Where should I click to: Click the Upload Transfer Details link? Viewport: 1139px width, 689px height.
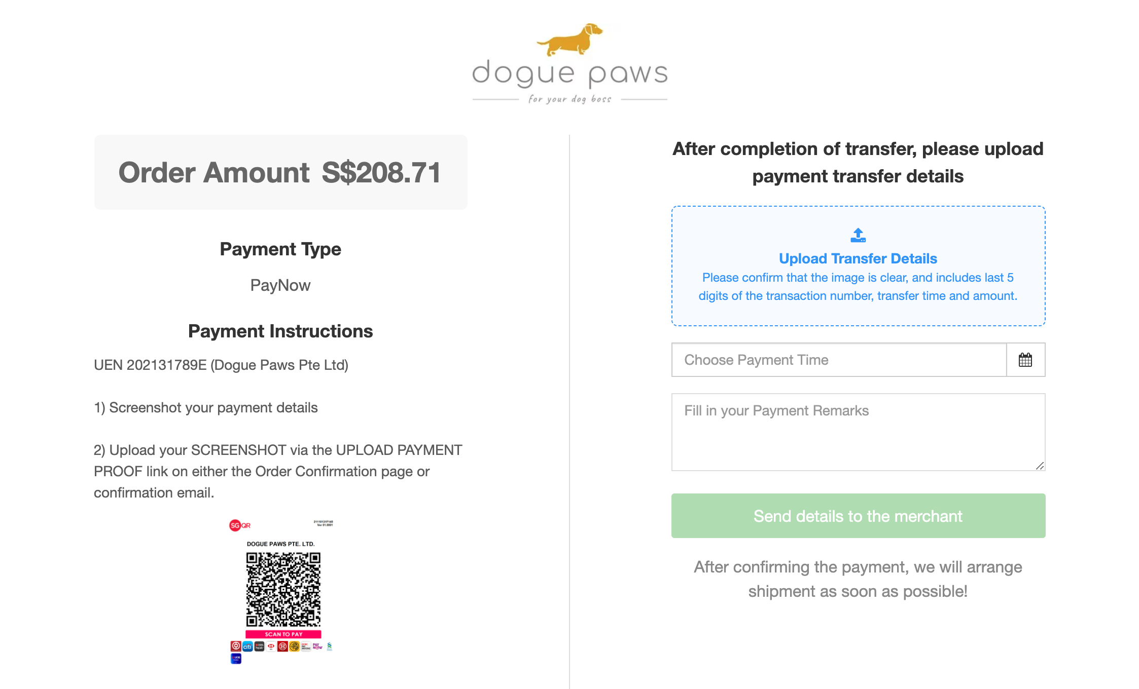tap(858, 258)
